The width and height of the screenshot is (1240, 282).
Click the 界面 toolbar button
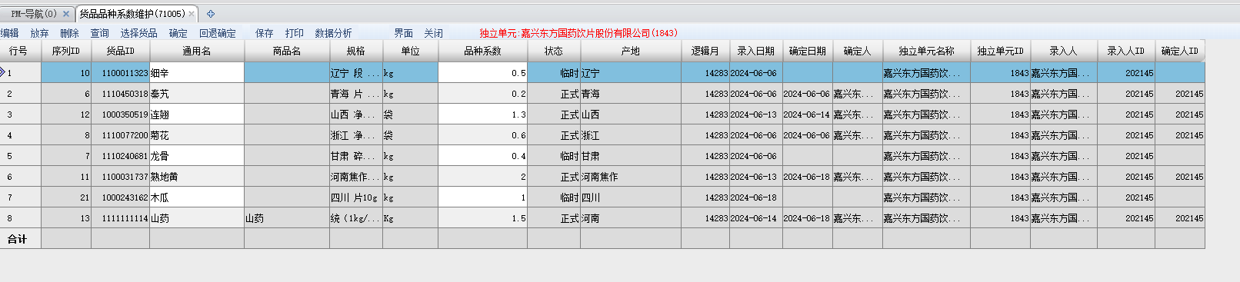(x=404, y=33)
